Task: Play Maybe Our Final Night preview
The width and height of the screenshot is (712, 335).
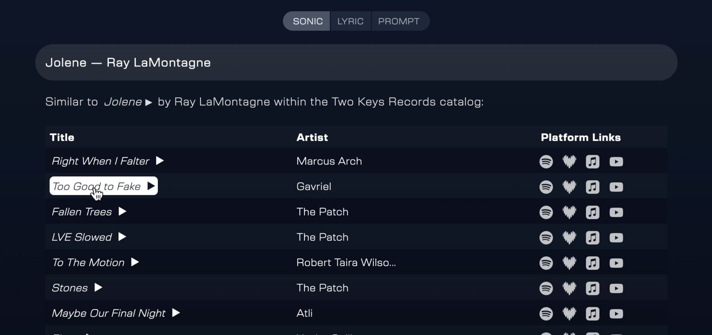Action: [x=176, y=313]
